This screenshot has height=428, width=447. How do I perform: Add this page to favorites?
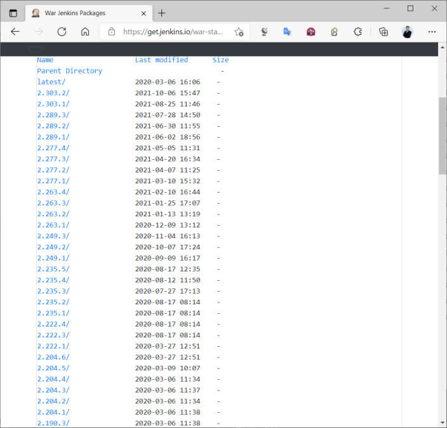(x=239, y=32)
